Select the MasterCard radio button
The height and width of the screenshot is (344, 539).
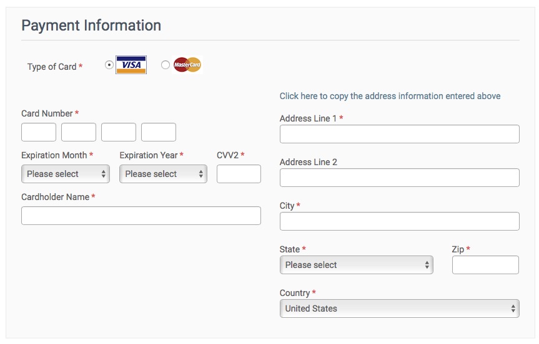coord(166,64)
